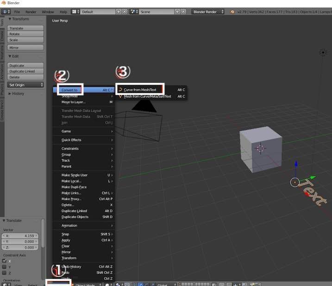Click the screen layout browse icon

pyautogui.click(x=75, y=12)
